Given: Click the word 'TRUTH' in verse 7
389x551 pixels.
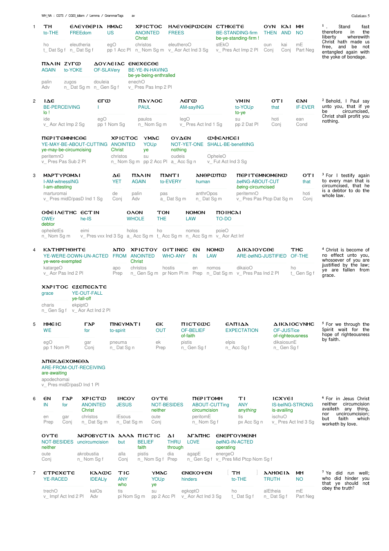Looking at the screenshot, I should pos(272,479).
